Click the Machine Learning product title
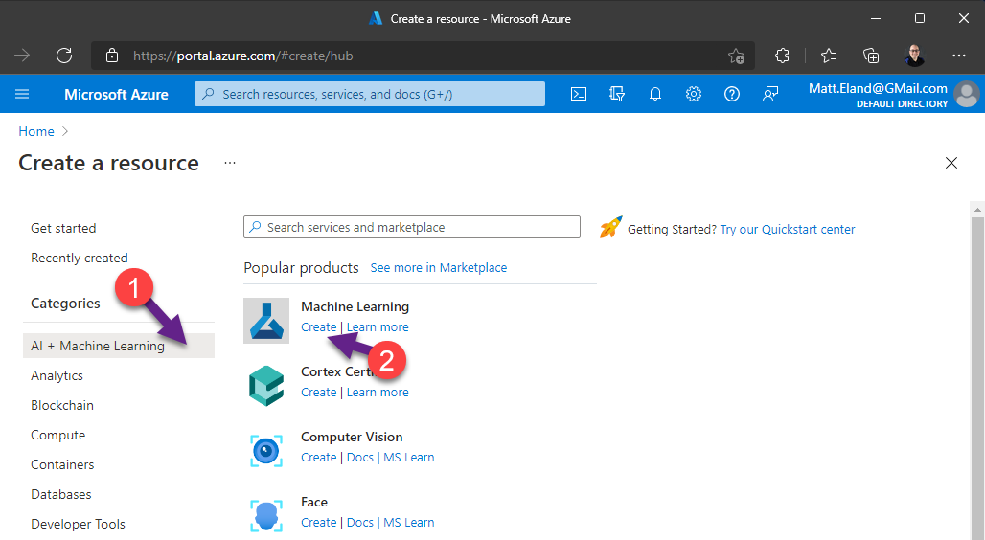Image resolution: width=985 pixels, height=540 pixels. point(355,306)
